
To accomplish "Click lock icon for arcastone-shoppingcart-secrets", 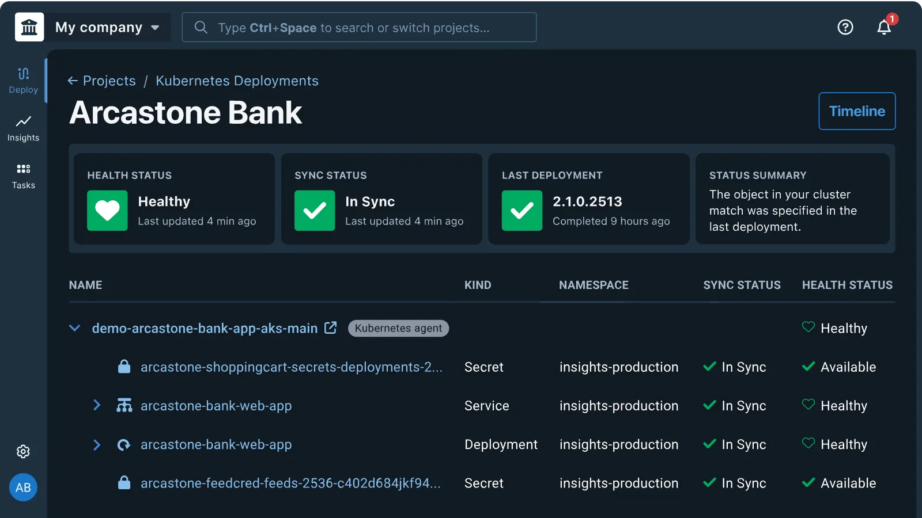I will pyautogui.click(x=124, y=367).
